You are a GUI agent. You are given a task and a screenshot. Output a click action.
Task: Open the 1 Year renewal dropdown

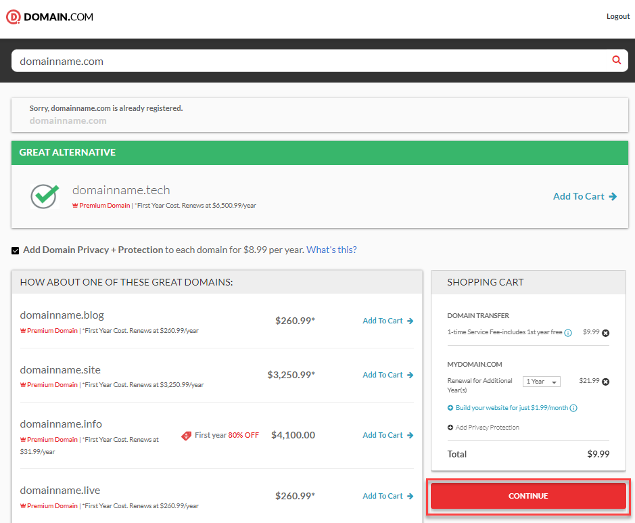pyautogui.click(x=542, y=381)
